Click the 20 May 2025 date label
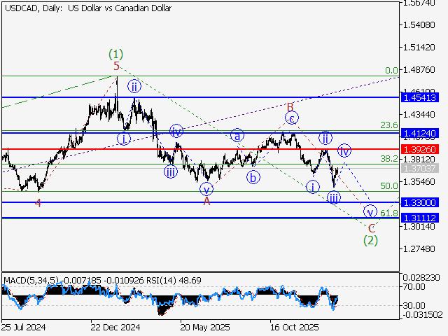The width and height of the screenshot is (448, 336). pyautogui.click(x=205, y=327)
